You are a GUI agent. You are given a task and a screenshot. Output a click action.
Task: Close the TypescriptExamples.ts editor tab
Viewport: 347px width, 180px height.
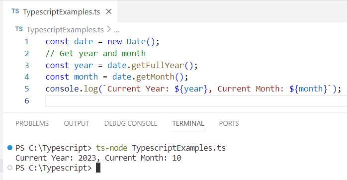[109, 11]
